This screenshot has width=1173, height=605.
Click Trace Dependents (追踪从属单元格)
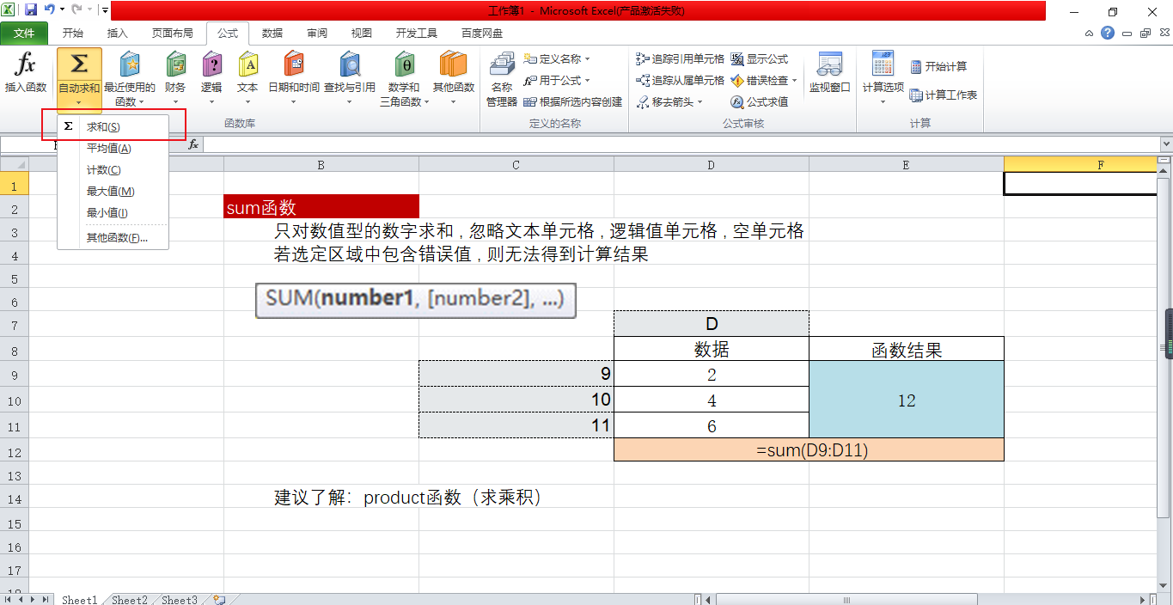click(x=680, y=80)
